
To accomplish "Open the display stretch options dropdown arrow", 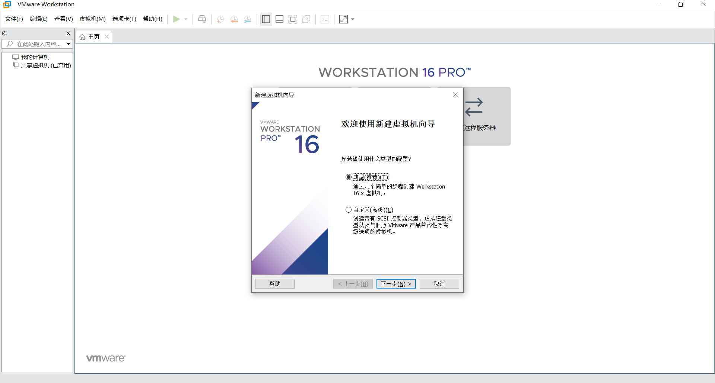I will point(353,19).
